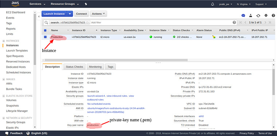The height and width of the screenshot is (136, 277).
Task: Collapse the INSTANCES sidebar section
Action: pyautogui.click(x=4, y=41)
